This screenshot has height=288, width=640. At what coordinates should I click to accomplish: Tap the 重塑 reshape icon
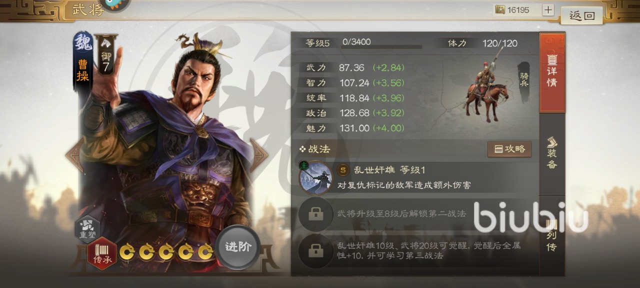coord(87,228)
